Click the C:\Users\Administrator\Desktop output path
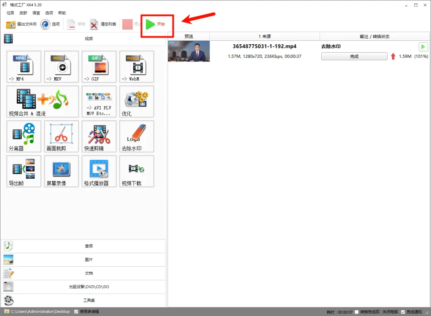Viewport: 431px width, 316px height. click(40, 311)
